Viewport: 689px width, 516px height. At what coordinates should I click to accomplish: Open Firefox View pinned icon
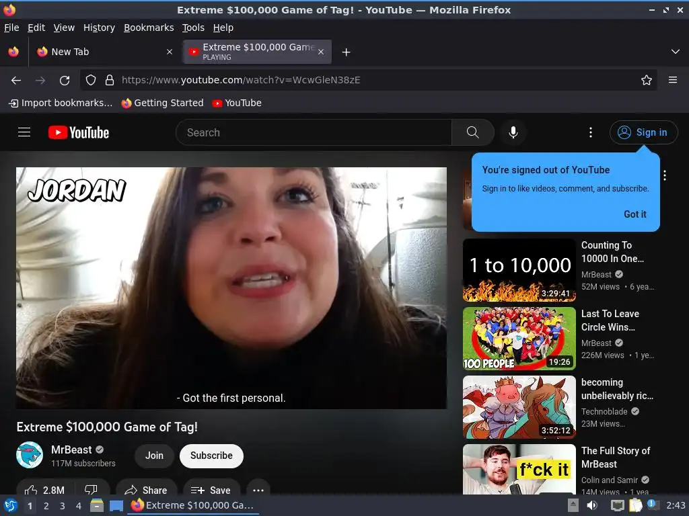pyautogui.click(x=13, y=52)
